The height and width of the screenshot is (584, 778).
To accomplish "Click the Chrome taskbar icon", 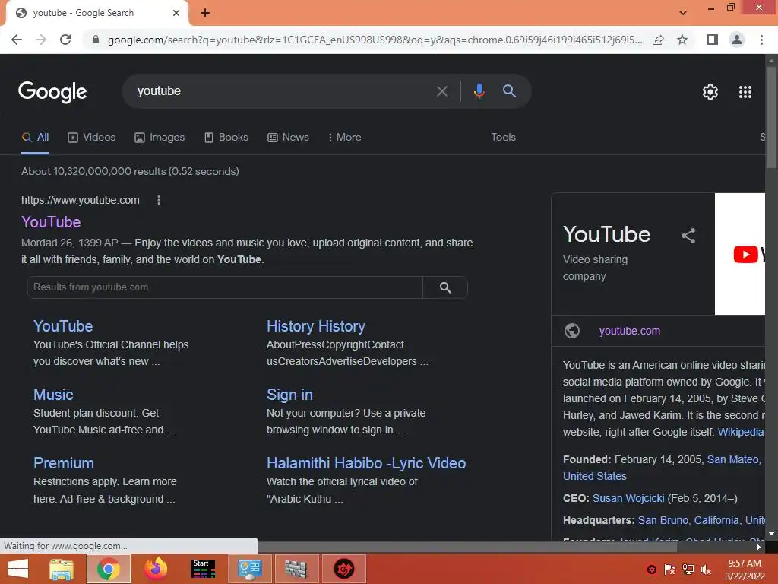I will [109, 569].
